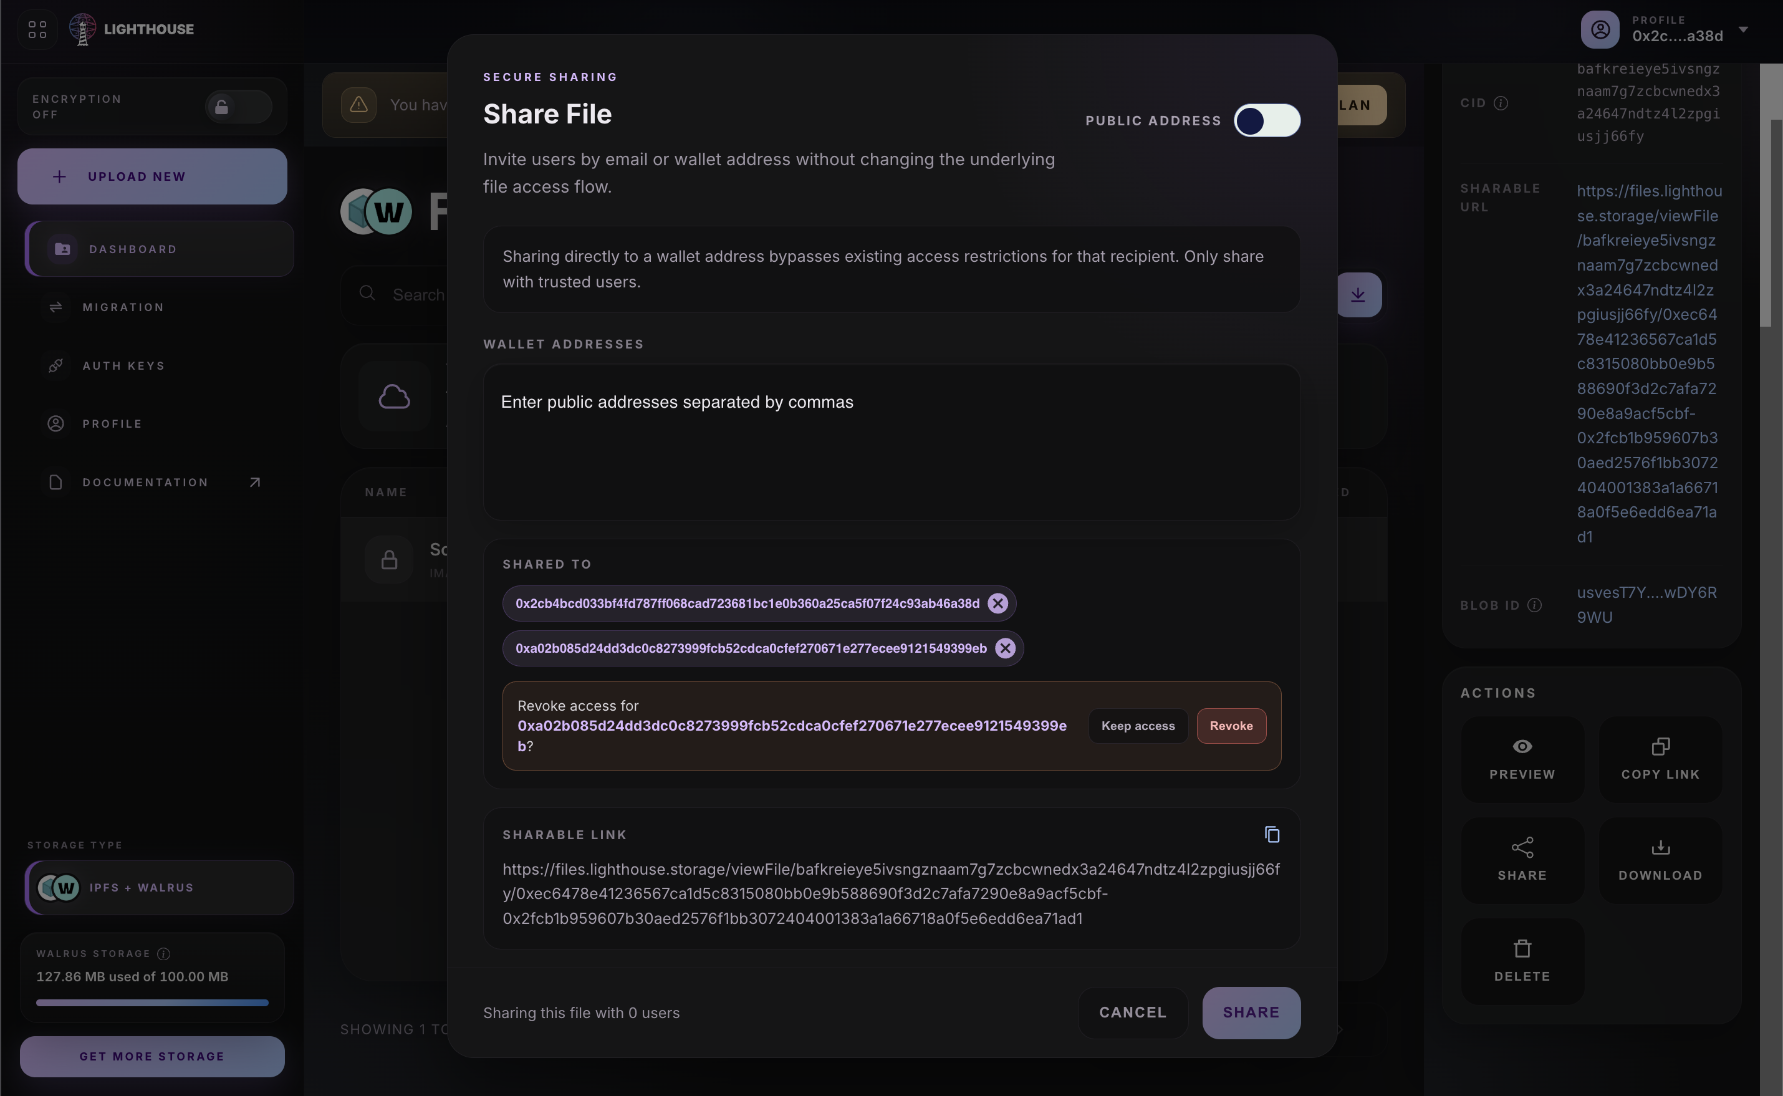Click the Preview eye action
This screenshot has width=1783, height=1096.
[x=1522, y=759]
